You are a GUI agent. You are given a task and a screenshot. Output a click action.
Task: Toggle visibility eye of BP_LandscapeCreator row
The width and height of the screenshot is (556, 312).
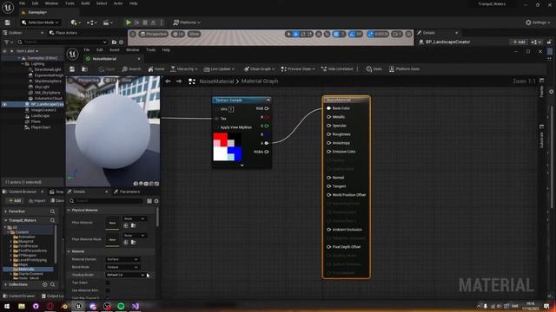pyautogui.click(x=4, y=104)
